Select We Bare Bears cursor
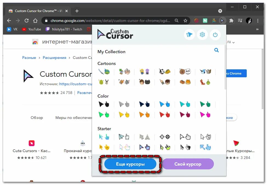The width and height of the screenshot is (267, 185). point(185,72)
